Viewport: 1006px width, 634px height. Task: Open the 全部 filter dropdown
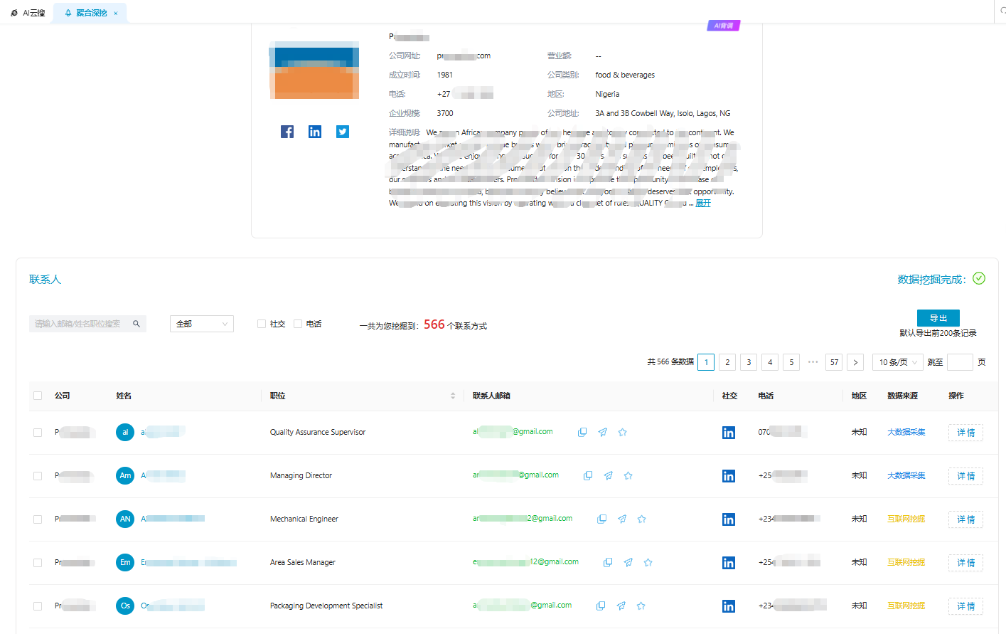coord(202,324)
